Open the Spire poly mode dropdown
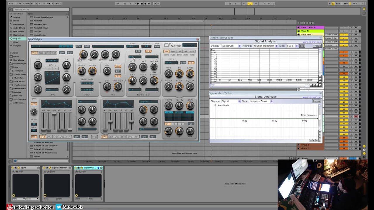 (x=132, y=46)
